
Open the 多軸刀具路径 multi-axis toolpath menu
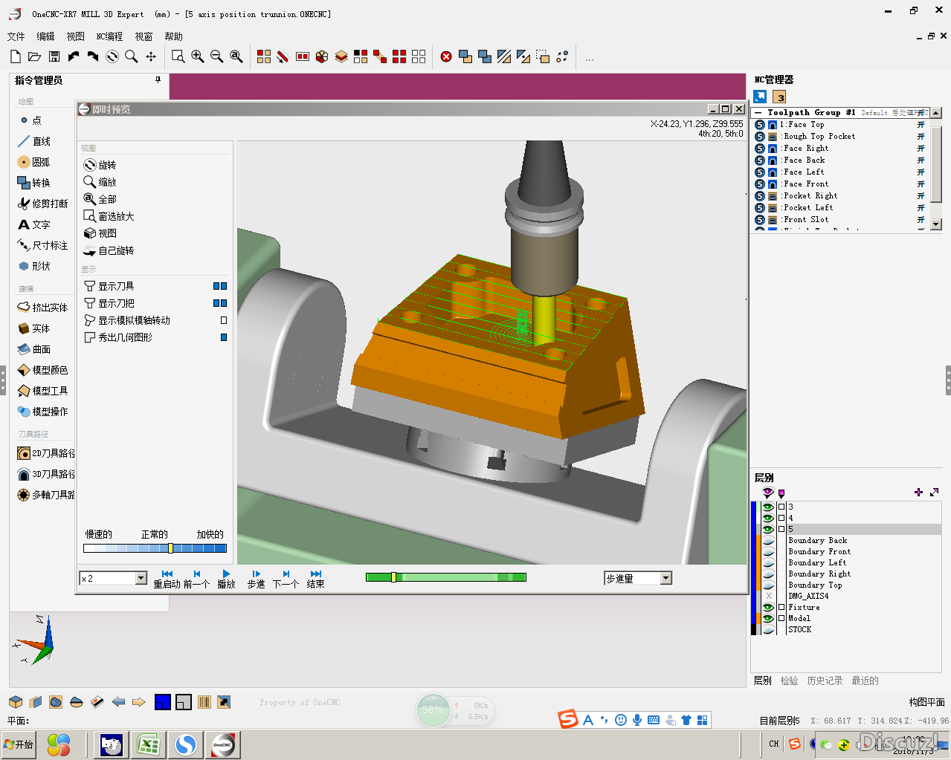[x=46, y=494]
